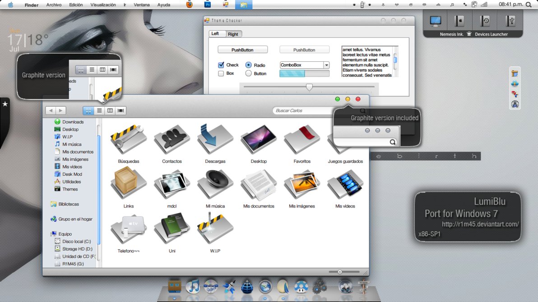Open the Mis vídeos folder icon
This screenshot has height=302, width=538.
pyautogui.click(x=345, y=185)
